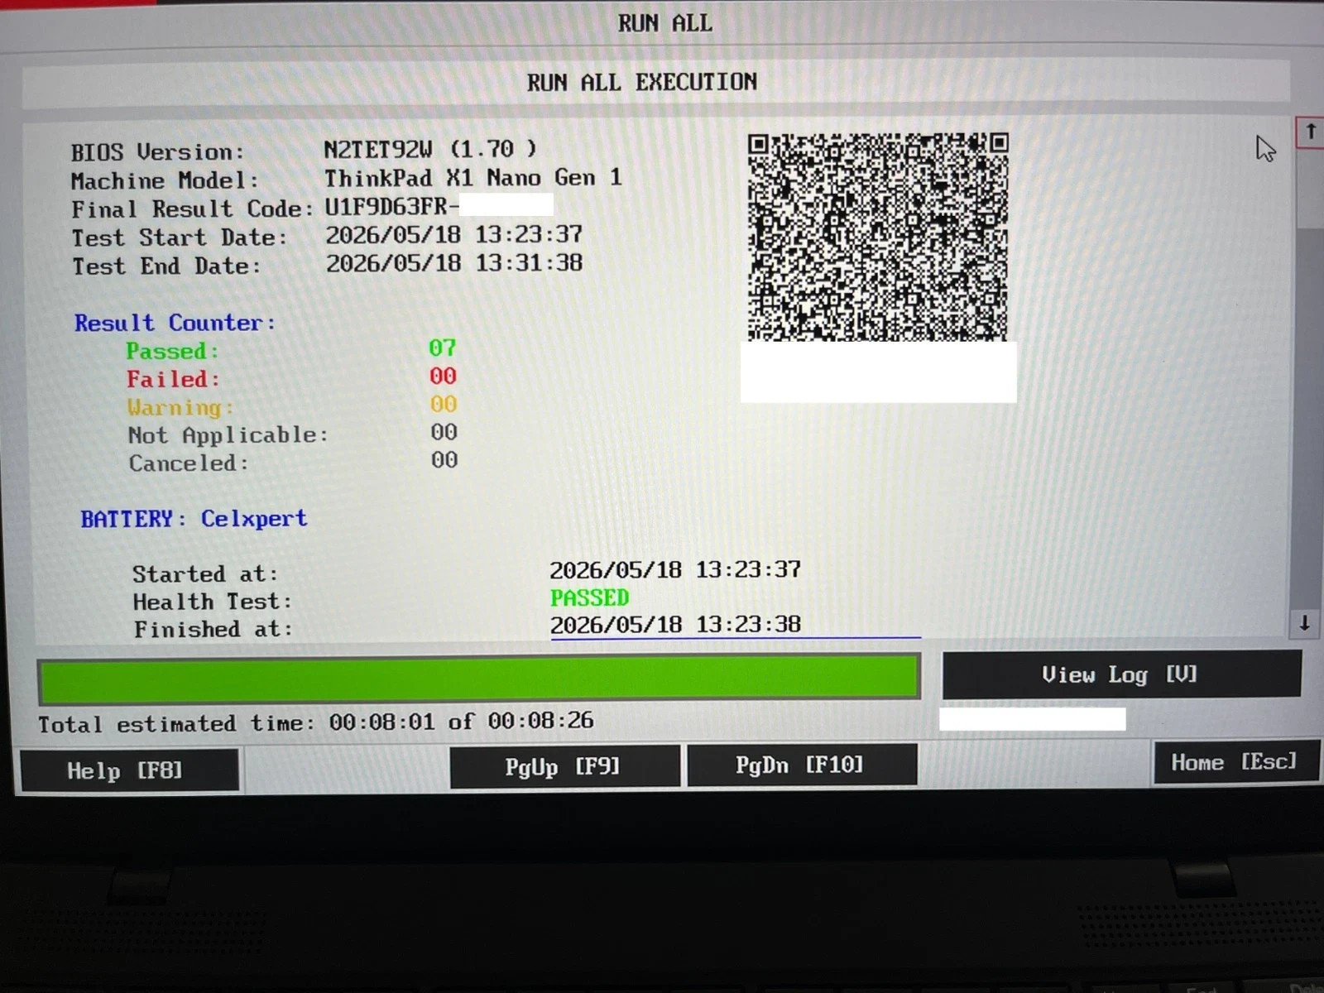Click the scroll down arrow icon
This screenshot has height=993, width=1324.
click(x=1304, y=623)
